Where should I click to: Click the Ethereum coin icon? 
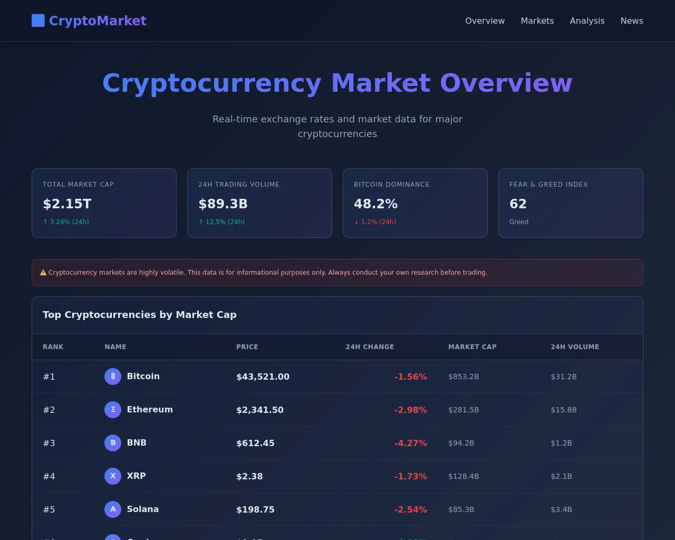(113, 410)
